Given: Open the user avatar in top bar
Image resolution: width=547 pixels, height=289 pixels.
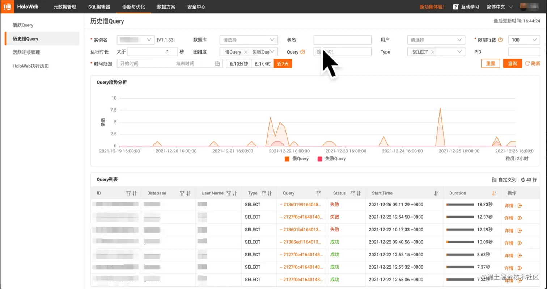Looking at the screenshot, I should coord(524,7).
